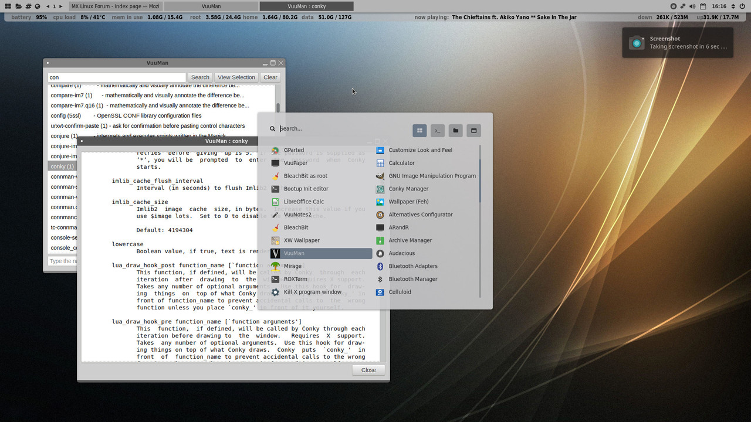Click the View Selection button
This screenshot has height=422, width=751.
coord(236,77)
